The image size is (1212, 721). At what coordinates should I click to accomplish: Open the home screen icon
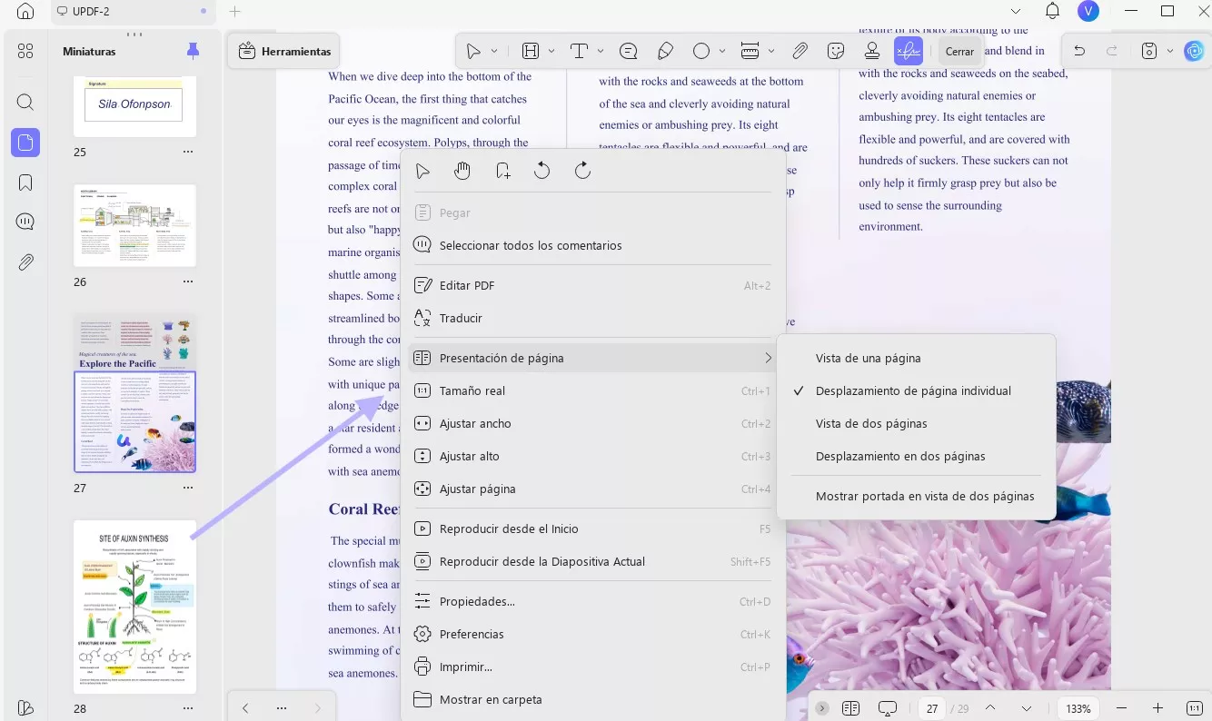tap(25, 11)
